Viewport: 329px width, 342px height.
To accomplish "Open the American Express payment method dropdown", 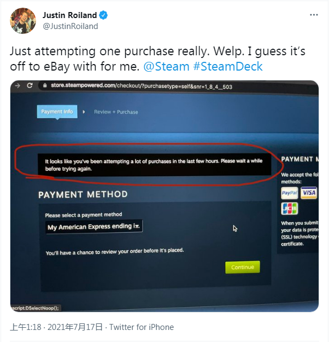I will coord(93,227).
